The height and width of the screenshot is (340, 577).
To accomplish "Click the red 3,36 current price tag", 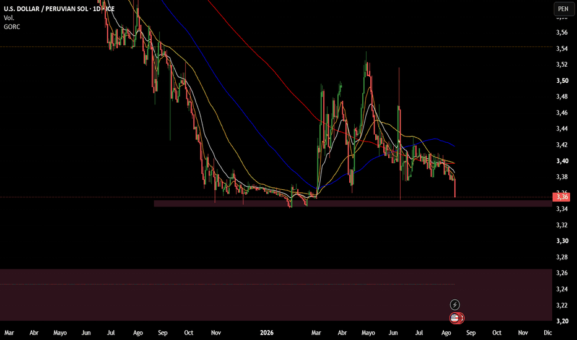I will tap(562, 197).
